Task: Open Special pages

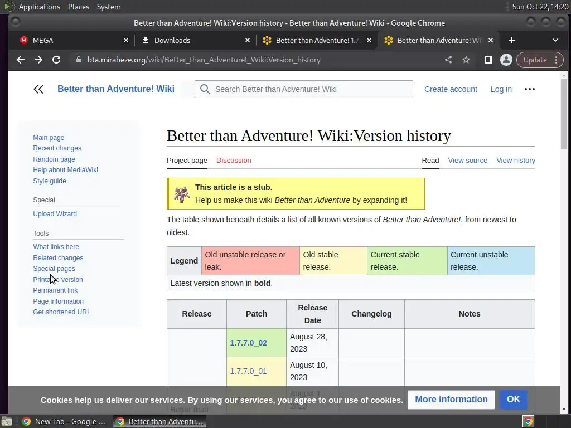Action: 54,269
